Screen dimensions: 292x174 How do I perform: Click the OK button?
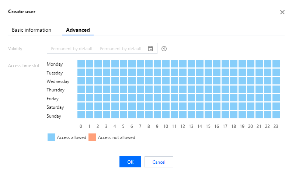point(130,162)
